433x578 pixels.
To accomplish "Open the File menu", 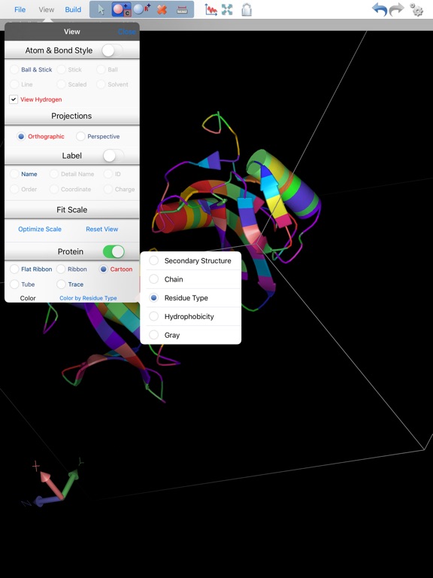I will tap(20, 10).
